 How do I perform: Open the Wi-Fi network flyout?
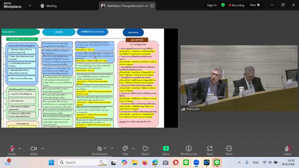(265, 162)
